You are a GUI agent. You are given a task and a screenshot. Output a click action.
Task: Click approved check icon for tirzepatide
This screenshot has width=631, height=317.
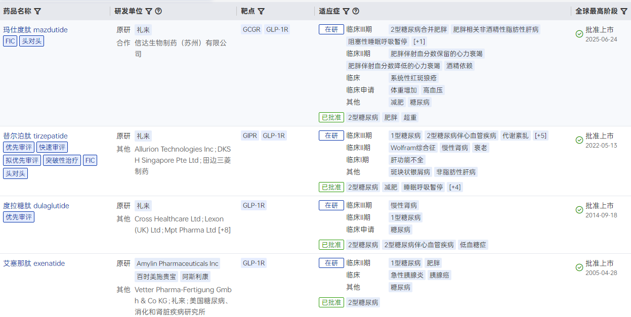[x=579, y=140]
